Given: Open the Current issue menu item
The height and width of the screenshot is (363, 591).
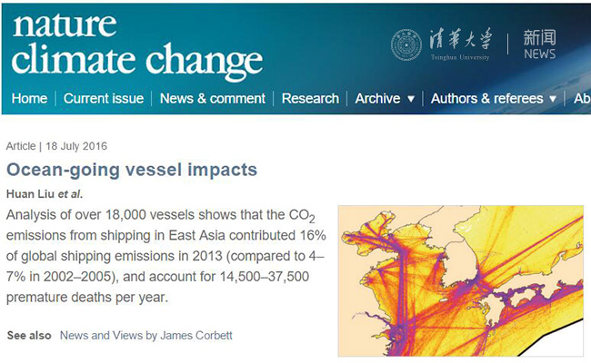Looking at the screenshot, I should coord(102,98).
